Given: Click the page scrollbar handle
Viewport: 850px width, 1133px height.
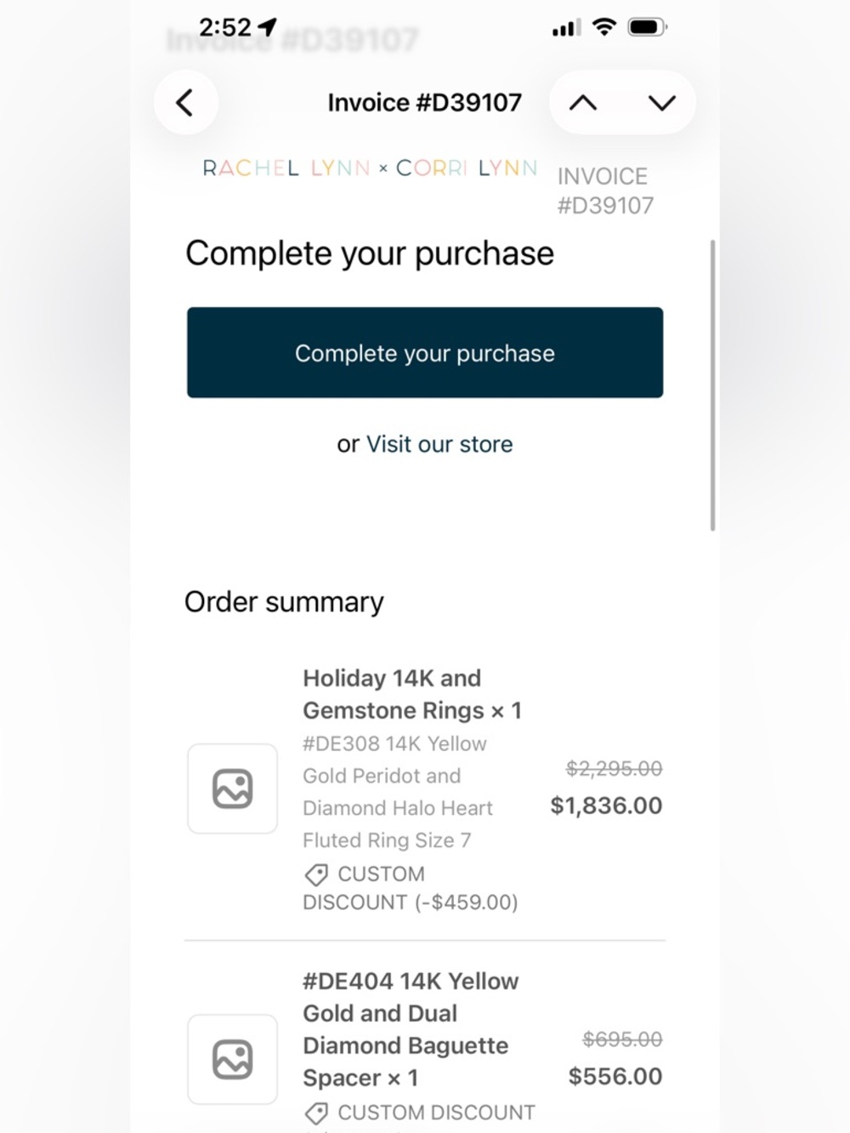Looking at the screenshot, I should (712, 385).
